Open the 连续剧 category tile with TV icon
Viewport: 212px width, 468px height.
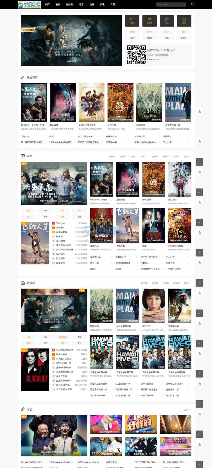(x=149, y=20)
